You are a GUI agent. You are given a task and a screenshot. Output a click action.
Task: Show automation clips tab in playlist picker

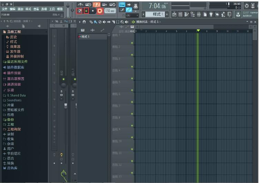pos(102,30)
